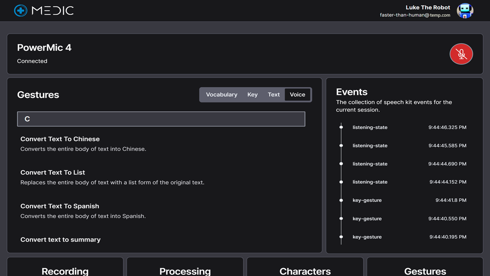Focus the gesture search input field
The height and width of the screenshot is (276, 490).
point(161,119)
